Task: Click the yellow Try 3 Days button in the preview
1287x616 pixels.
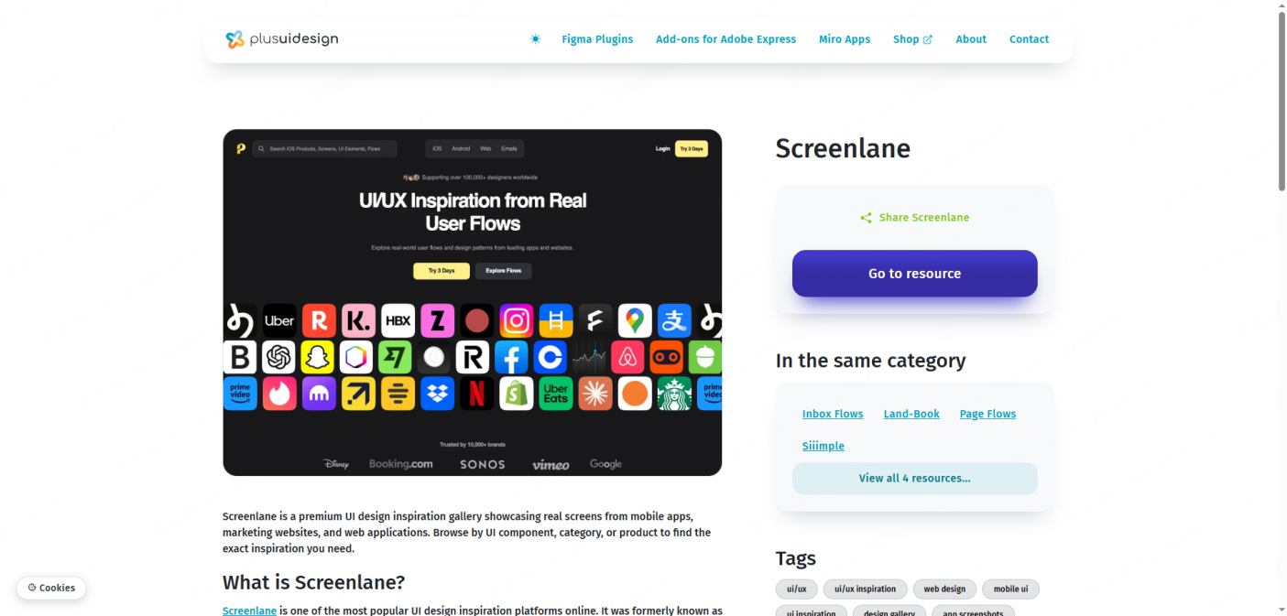Action: tap(442, 271)
